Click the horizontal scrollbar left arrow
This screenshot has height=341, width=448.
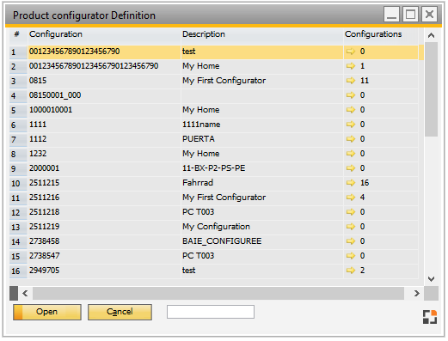point(25,294)
